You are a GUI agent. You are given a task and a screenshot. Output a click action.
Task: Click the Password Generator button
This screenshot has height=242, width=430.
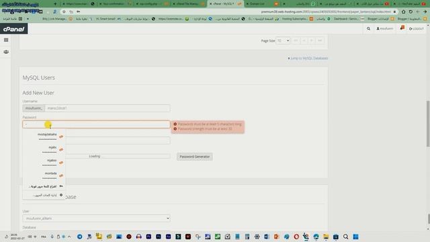click(194, 157)
